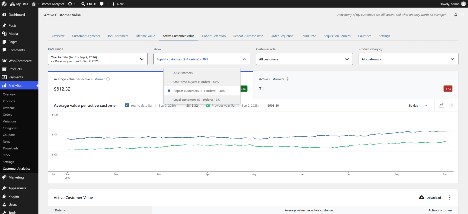This screenshot has width=468, height=214.
Task: Open the Top Customers tab
Action: click(x=118, y=36)
